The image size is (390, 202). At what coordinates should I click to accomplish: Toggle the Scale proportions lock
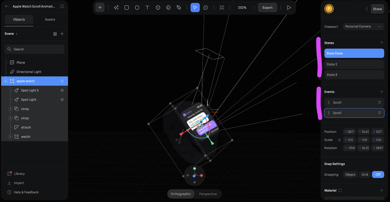click(339, 140)
